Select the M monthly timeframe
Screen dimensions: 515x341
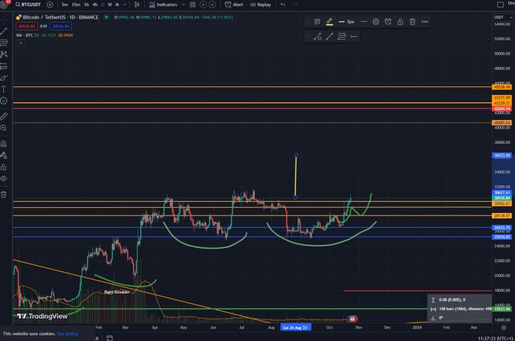point(117,5)
